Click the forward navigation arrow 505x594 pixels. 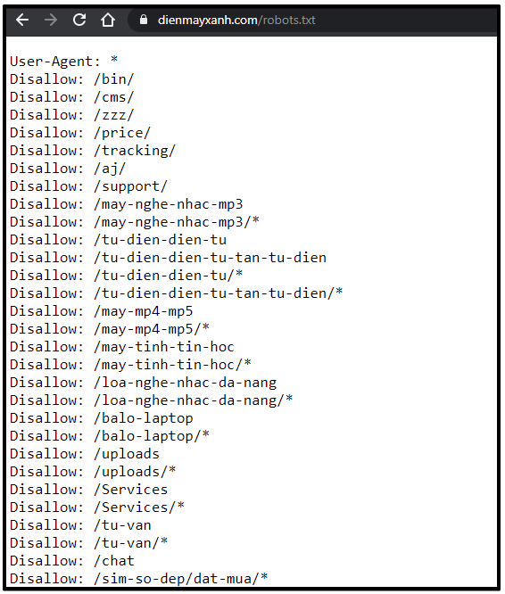pyautogui.click(x=51, y=20)
